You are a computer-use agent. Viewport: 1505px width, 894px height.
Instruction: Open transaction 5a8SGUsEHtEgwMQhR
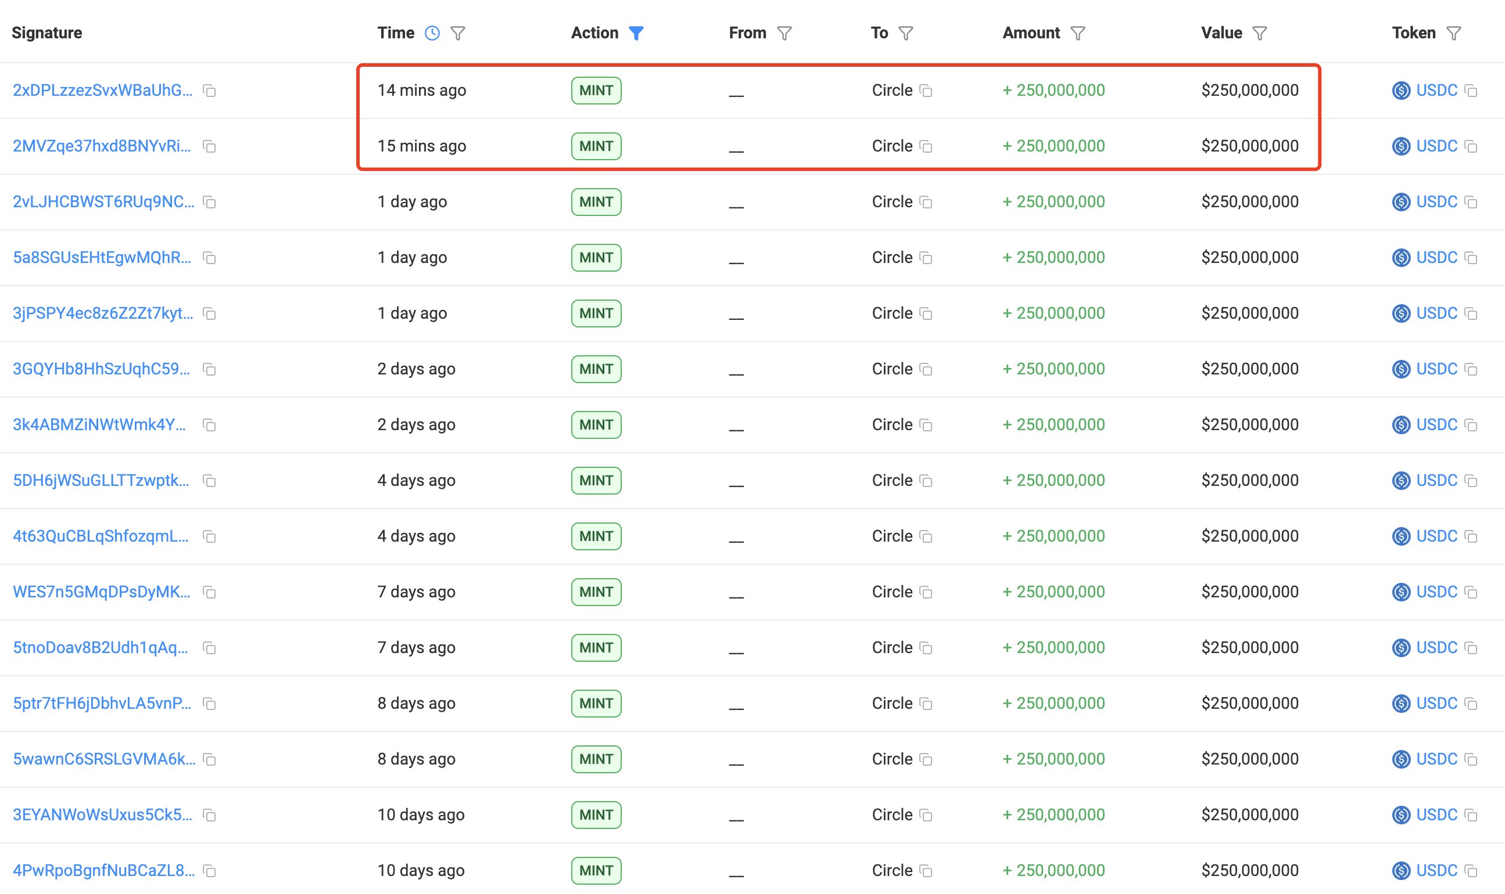pos(102,258)
